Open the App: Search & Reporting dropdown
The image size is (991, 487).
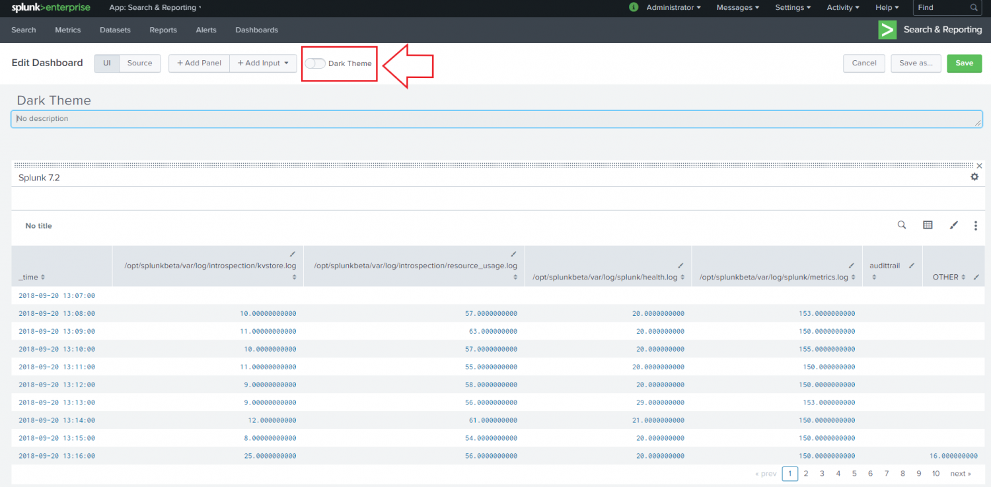point(155,7)
